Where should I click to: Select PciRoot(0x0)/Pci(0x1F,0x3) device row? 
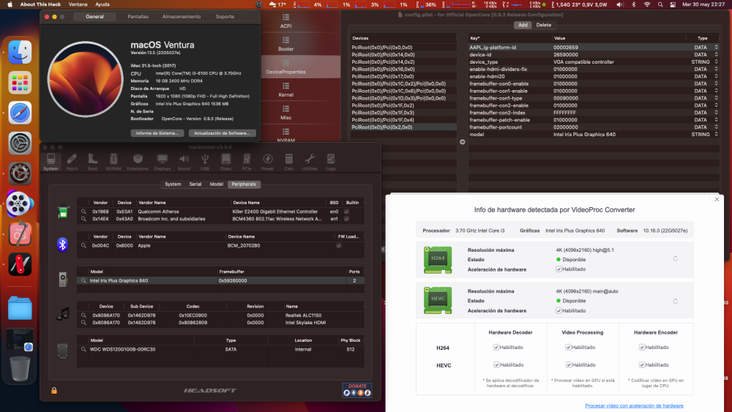point(404,113)
